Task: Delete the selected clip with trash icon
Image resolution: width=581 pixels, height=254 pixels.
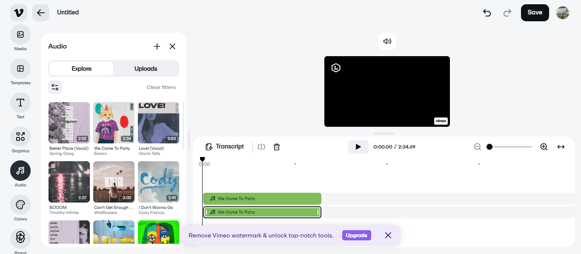Action: 277,147
